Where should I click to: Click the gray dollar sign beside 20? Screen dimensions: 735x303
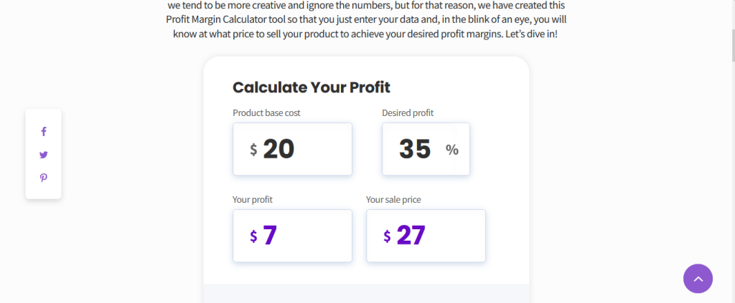[253, 150]
